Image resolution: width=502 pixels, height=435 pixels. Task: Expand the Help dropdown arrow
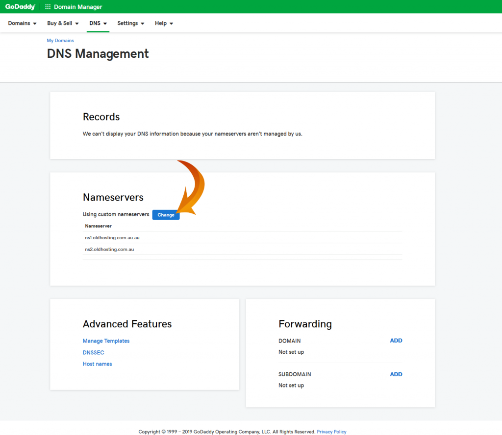(x=171, y=23)
